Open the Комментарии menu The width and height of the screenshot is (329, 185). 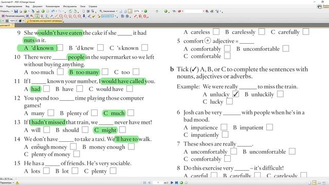[52, 7]
